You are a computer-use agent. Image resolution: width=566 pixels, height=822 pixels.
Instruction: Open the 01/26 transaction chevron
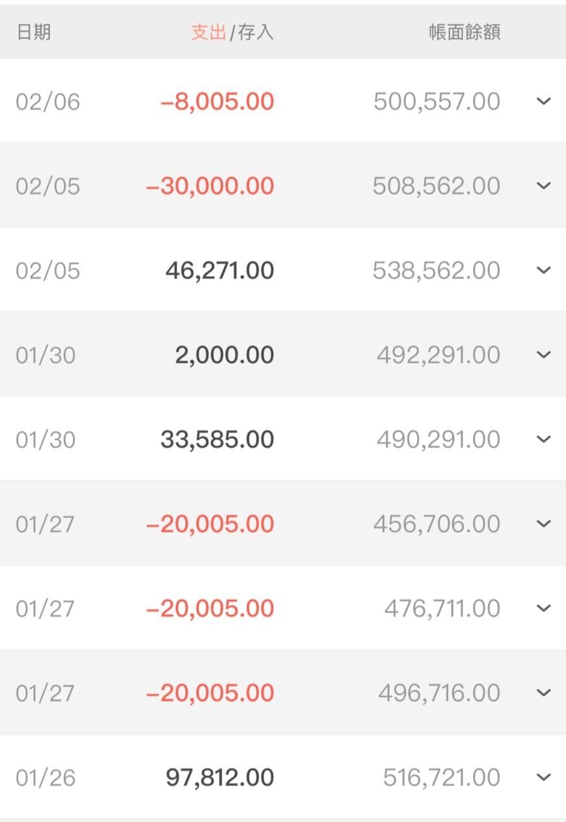pos(543,777)
